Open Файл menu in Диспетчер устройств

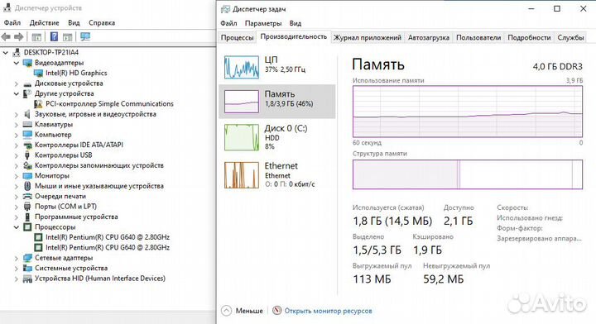click(x=12, y=23)
